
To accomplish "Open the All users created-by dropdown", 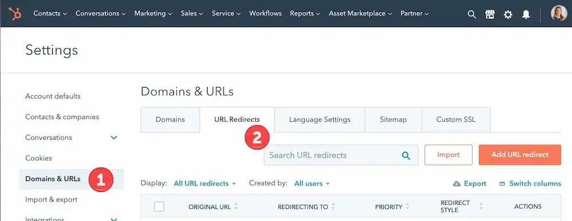I will point(312,183).
